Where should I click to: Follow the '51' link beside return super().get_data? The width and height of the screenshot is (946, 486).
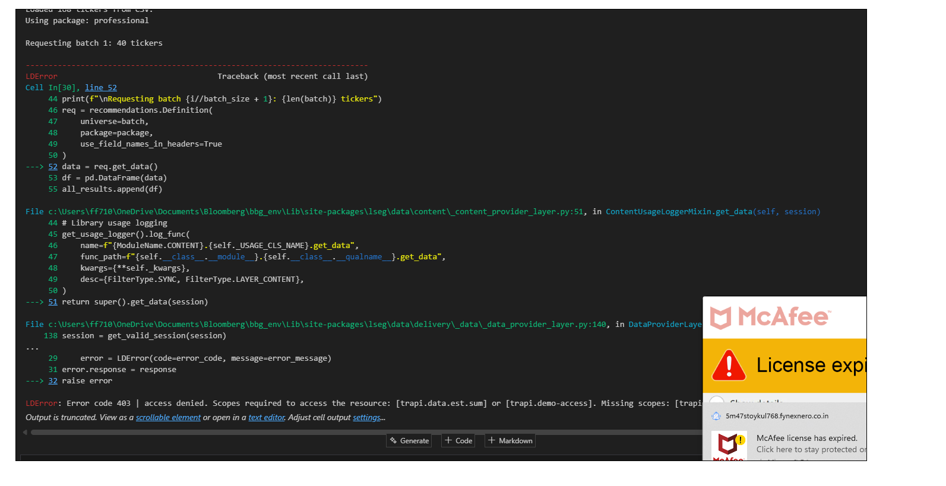[x=53, y=302]
